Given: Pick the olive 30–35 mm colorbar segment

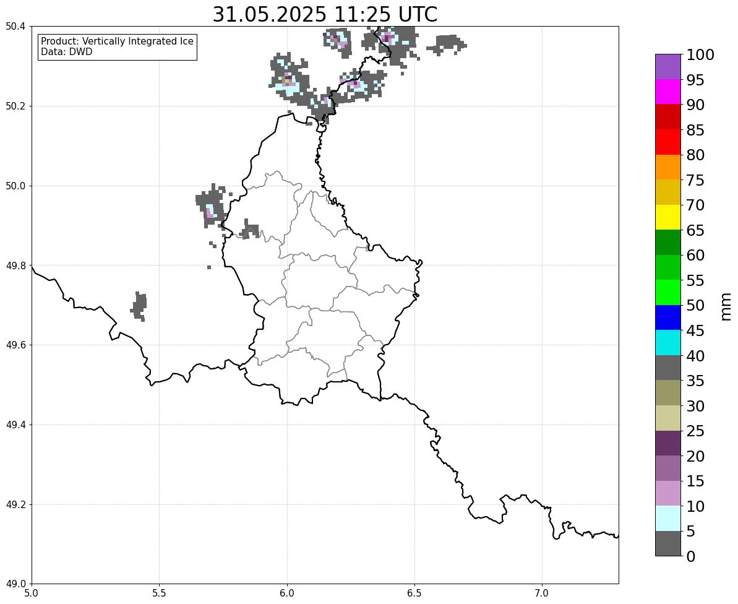Looking at the screenshot, I should pos(668,393).
